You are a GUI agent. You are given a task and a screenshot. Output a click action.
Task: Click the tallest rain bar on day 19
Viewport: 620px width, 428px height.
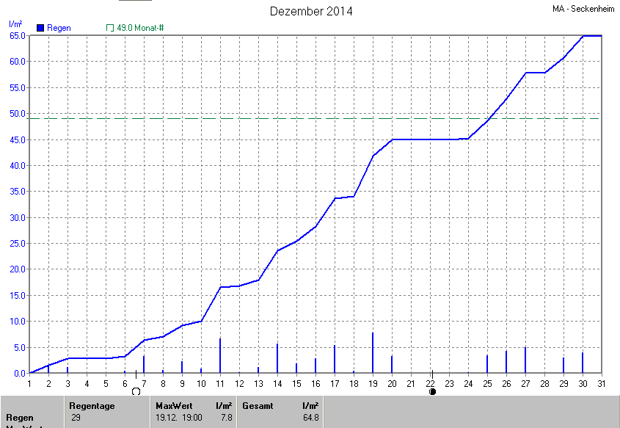click(373, 354)
